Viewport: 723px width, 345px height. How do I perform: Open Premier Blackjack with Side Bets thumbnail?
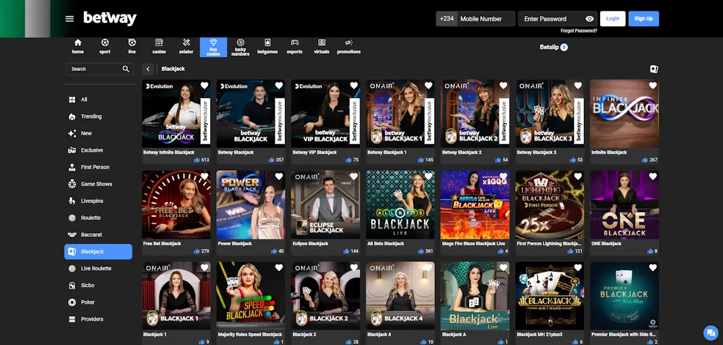(625, 296)
